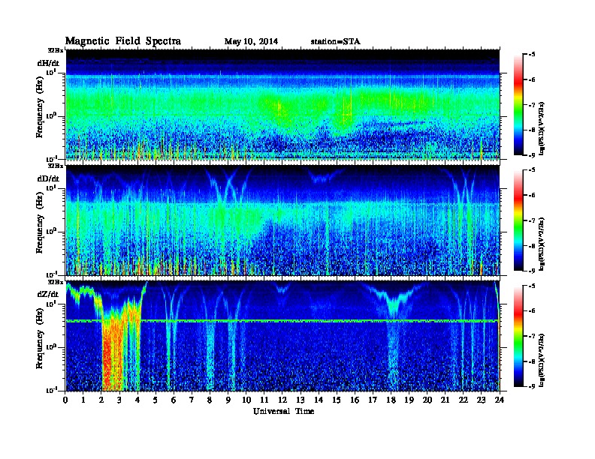Image resolution: width=595 pixels, height=459 pixels.
Task: Select the dZ/dt panel label
Action: [x=48, y=294]
